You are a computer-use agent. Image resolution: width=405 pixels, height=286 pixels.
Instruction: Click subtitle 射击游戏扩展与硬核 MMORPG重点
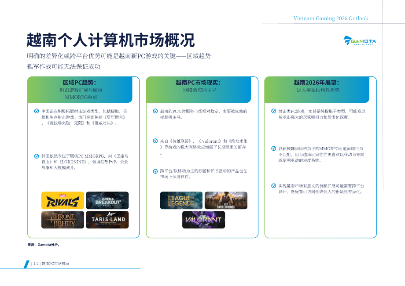coord(81,94)
